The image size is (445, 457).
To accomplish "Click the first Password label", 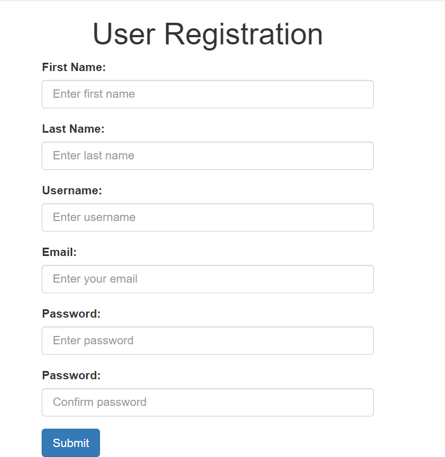I will point(71,314).
